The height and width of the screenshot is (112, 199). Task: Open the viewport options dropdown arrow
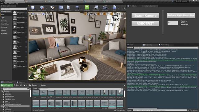[30, 14]
